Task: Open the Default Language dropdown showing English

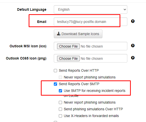Action: coord(90,9)
